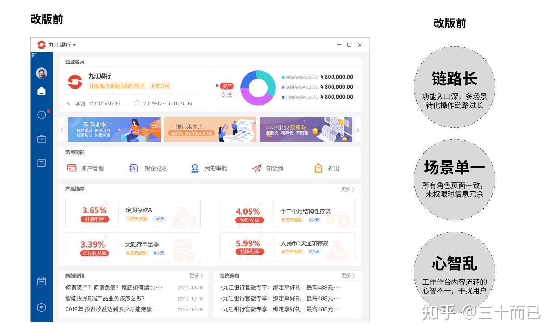Image resolution: width=555 pixels, height=335 pixels.
Task: Open messages chat icon with red dot
Action: 42,115
